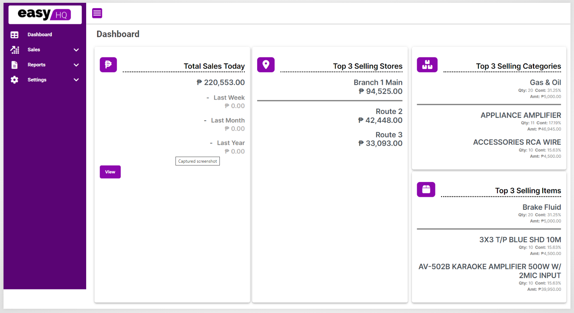Click the Top 3 Selling Stores title
Viewport: 574px width, 313px height.
368,66
